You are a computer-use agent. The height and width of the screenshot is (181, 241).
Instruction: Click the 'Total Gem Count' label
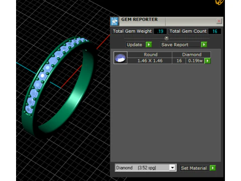[x=188, y=31]
